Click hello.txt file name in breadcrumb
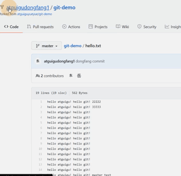 (x=93, y=46)
